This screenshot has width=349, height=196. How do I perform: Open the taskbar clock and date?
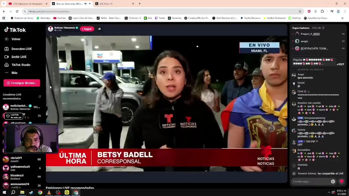(341, 192)
